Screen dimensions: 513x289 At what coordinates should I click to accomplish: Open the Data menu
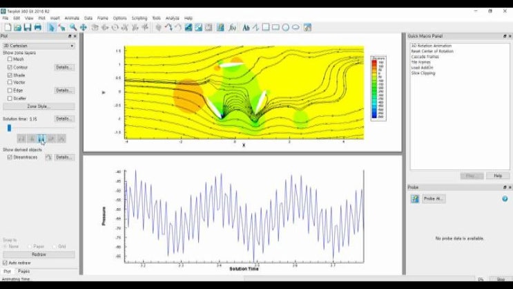click(x=88, y=18)
